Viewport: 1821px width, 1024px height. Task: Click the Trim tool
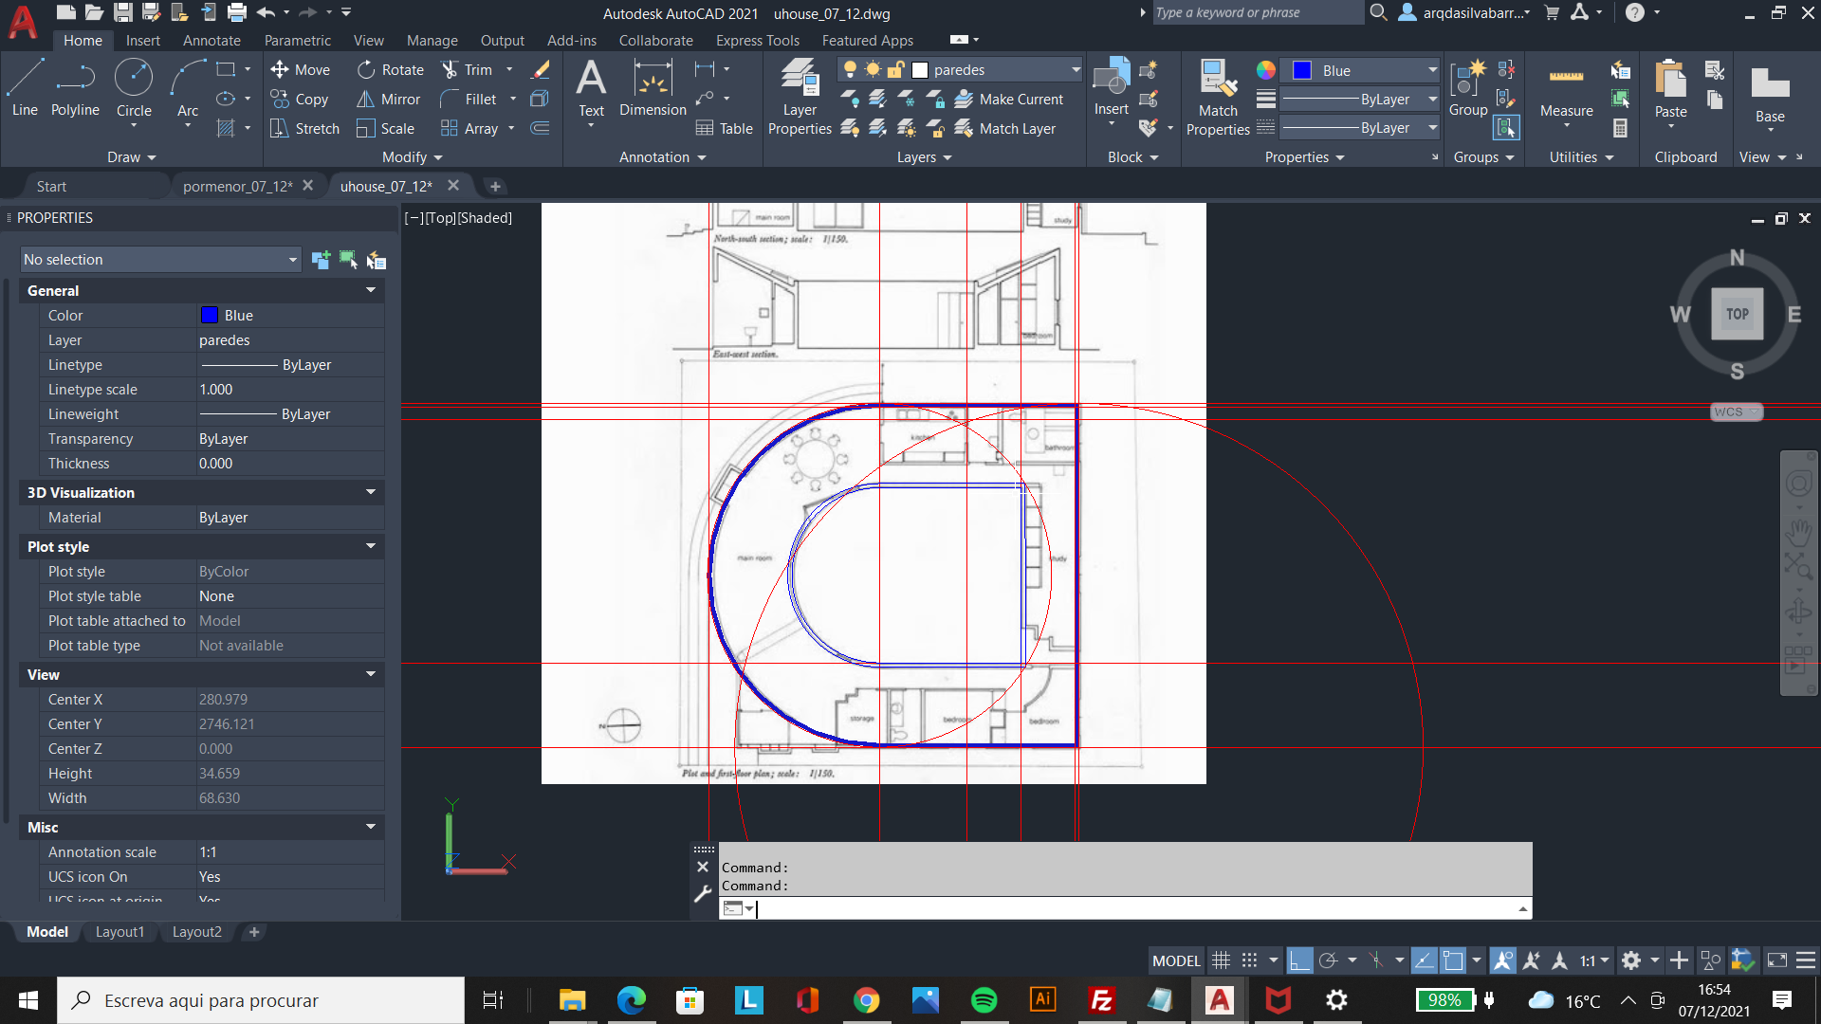tap(467, 69)
